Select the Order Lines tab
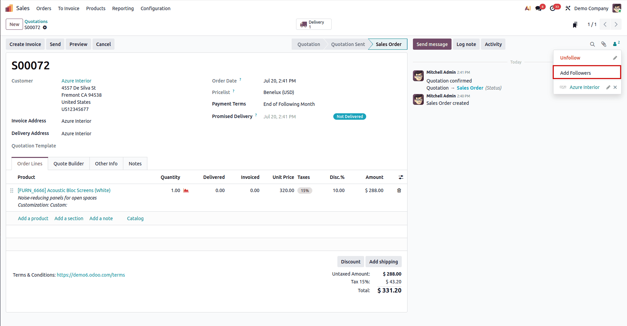 [x=30, y=164]
